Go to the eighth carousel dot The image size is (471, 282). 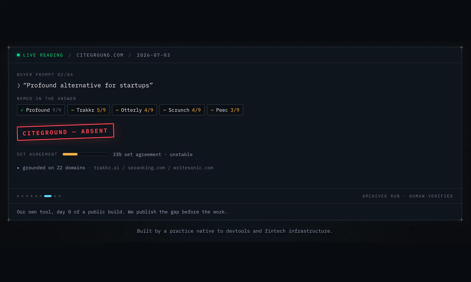coord(55,196)
